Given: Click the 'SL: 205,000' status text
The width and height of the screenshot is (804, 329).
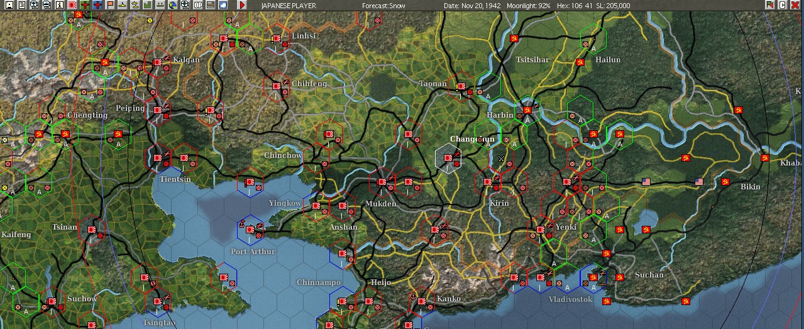Looking at the screenshot, I should [613, 6].
